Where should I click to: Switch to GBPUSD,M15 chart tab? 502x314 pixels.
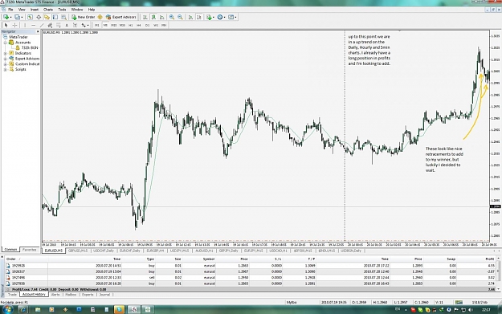(x=78, y=251)
